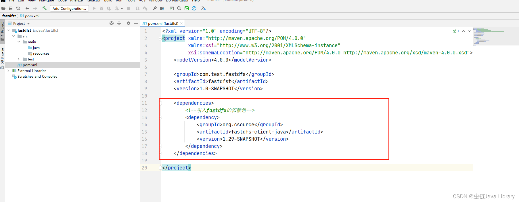This screenshot has width=519, height=202.
Task: Click the Run play icon
Action: 94,8
